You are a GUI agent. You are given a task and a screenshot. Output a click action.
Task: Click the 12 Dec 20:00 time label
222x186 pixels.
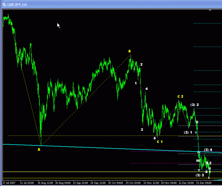186,183
